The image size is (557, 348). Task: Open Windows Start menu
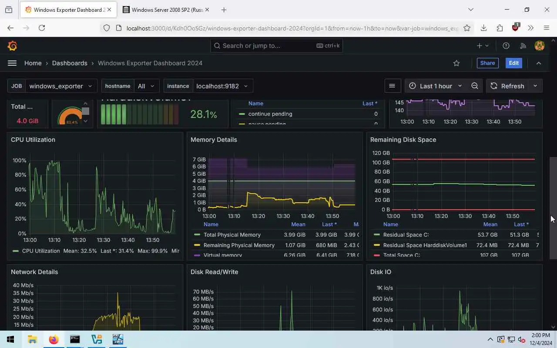pyautogui.click(x=10, y=339)
